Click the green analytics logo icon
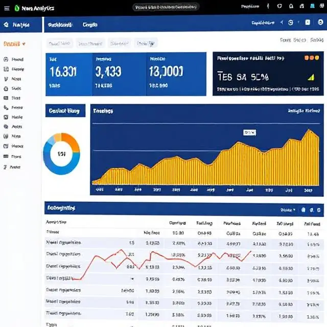The image size is (327, 327). [17, 8]
